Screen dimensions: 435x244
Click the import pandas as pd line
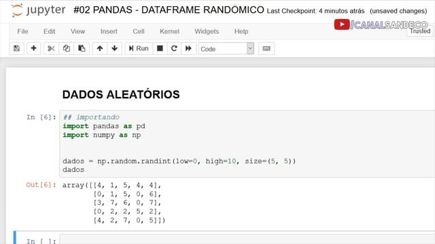pos(104,126)
